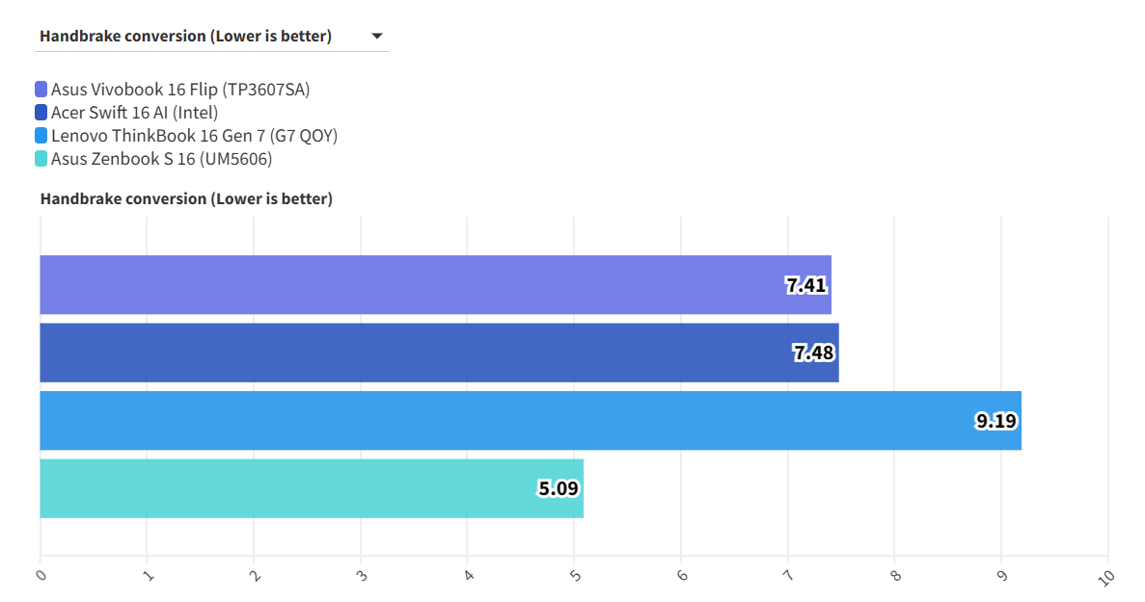This screenshot has width=1145, height=602.
Task: Click the 7.48 value label
Action: pos(813,353)
